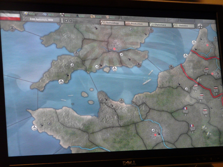Image resolution: width=223 pixels, height=167 pixels.
Task: Click the supplies crates icon
Action: 93,16
